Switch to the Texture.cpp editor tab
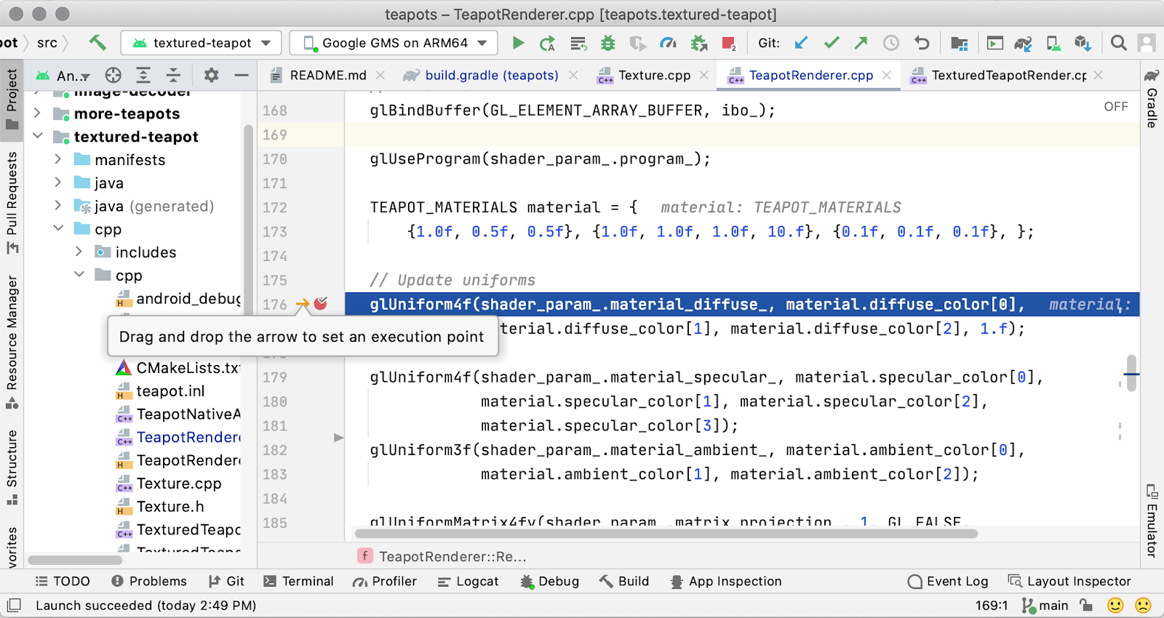The image size is (1164, 618). tap(653, 75)
